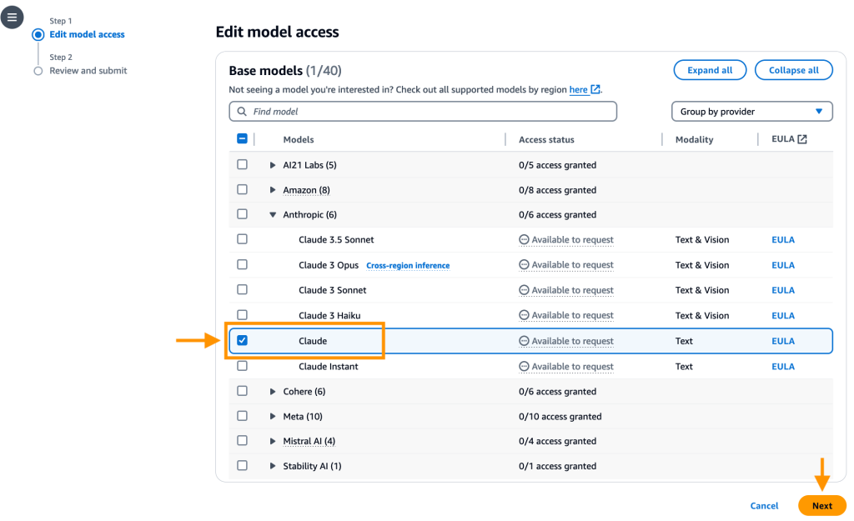Click status icon for Claude 3 Haiku

[524, 316]
